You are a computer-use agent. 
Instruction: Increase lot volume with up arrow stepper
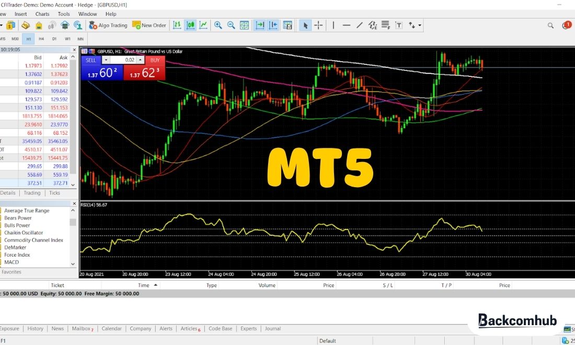141,60
